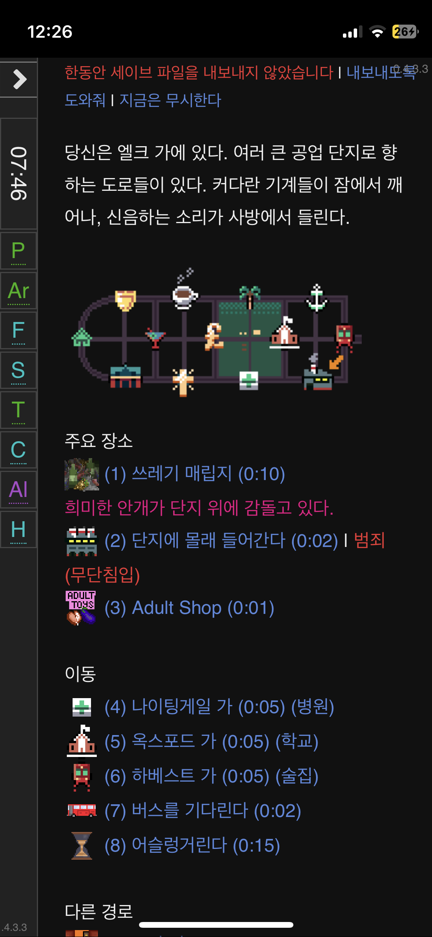Go to 쓰레기 매립지 (0:10)
Screen dimensions: 432x937
point(195,474)
